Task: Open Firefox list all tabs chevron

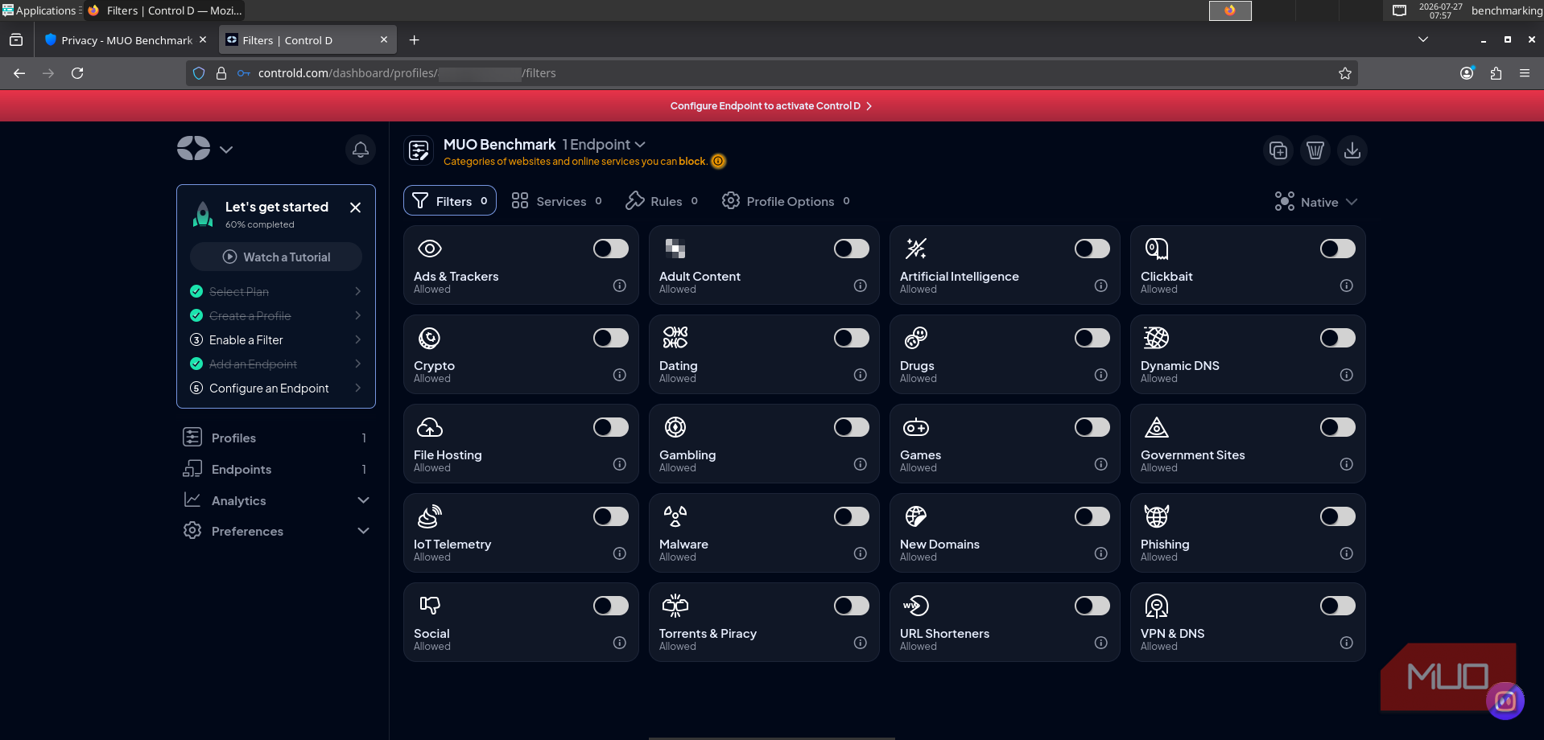Action: (1423, 39)
